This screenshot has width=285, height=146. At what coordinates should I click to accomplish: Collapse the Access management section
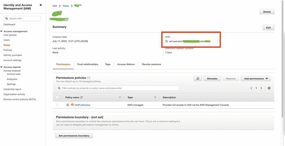click(x=2, y=31)
